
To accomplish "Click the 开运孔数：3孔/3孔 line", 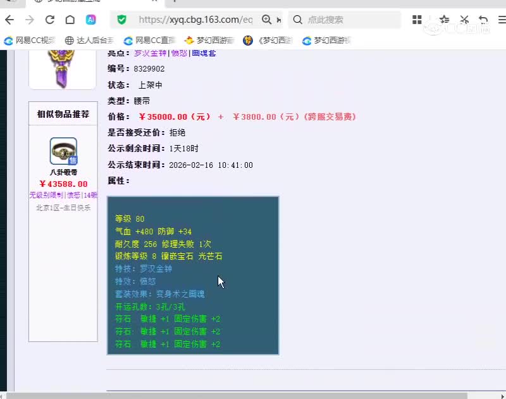I will click(150, 307).
